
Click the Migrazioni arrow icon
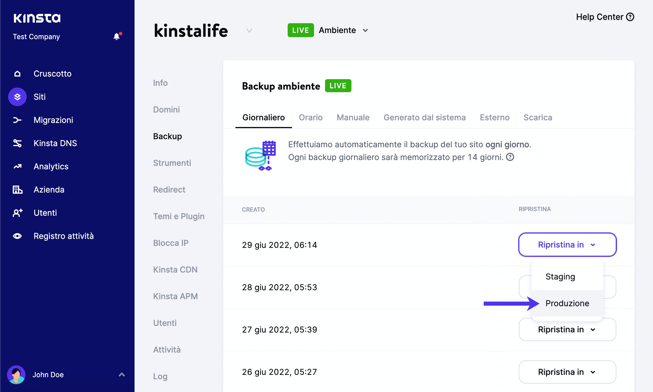click(x=17, y=120)
